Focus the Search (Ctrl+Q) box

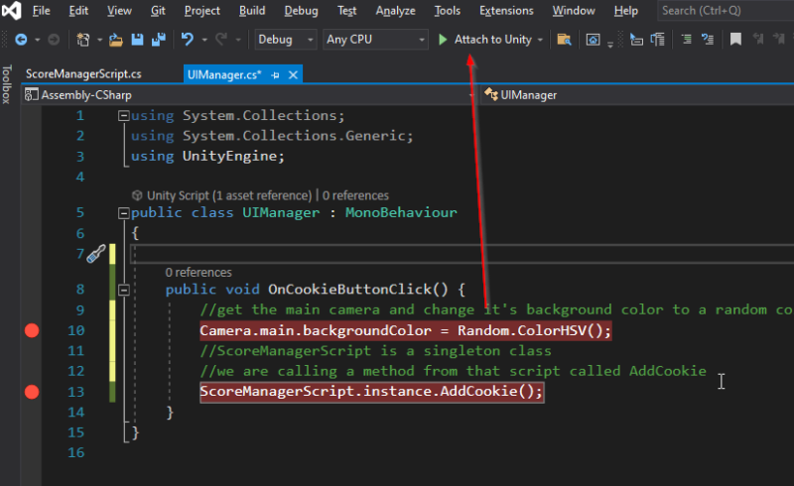click(726, 11)
